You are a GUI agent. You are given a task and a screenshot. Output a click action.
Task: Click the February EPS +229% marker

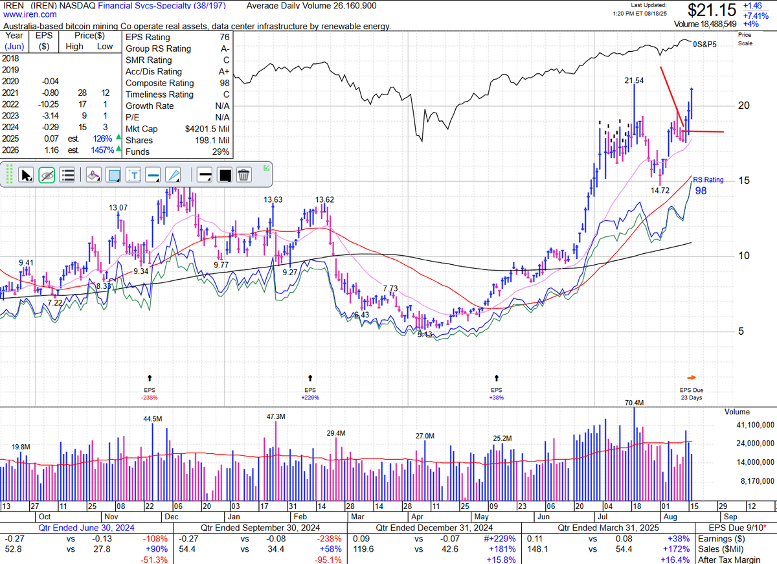[311, 397]
